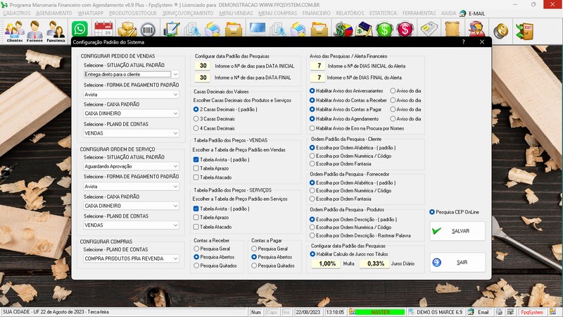
Task: Click the Juros Diário 0,33% field
Action: point(375,263)
